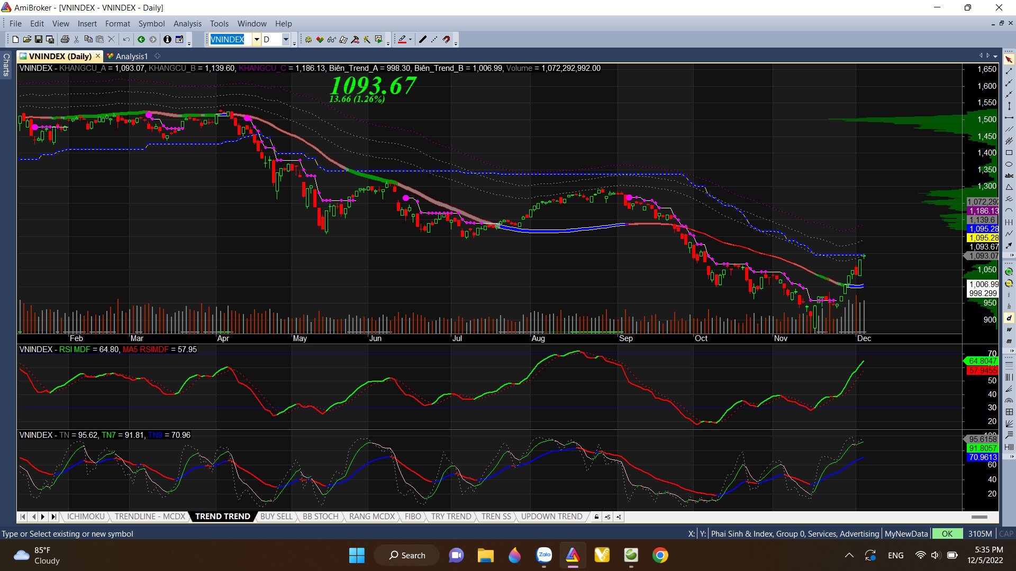The image size is (1016, 571).
Task: Click the green zoom-in magnifier icon
Action: tap(1009, 272)
